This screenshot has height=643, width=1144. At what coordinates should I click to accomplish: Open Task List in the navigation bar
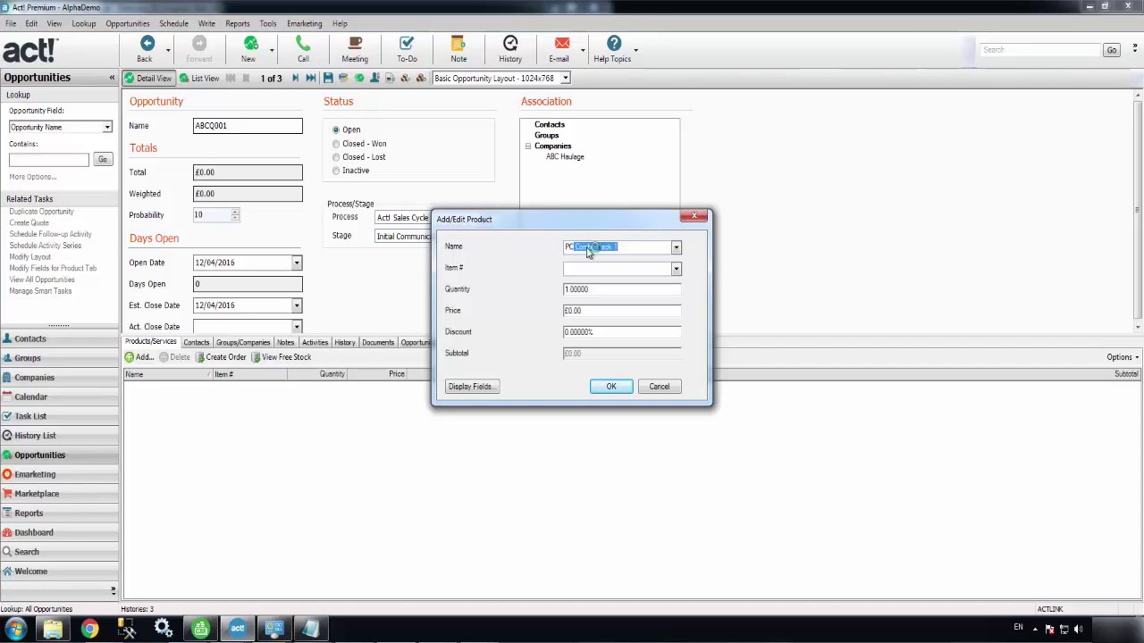tap(59, 416)
